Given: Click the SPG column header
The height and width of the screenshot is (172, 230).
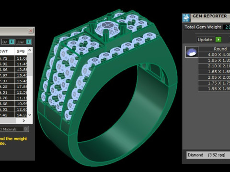Looking at the screenshot, I should point(21,51).
